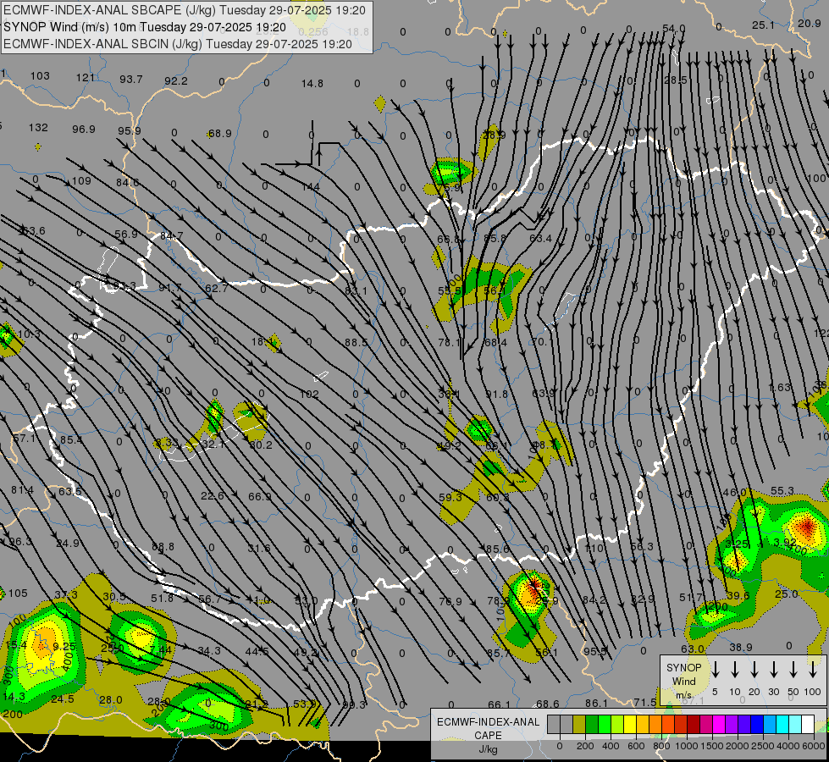Click the map value 109
This screenshot has width=829, height=762.
click(81, 181)
